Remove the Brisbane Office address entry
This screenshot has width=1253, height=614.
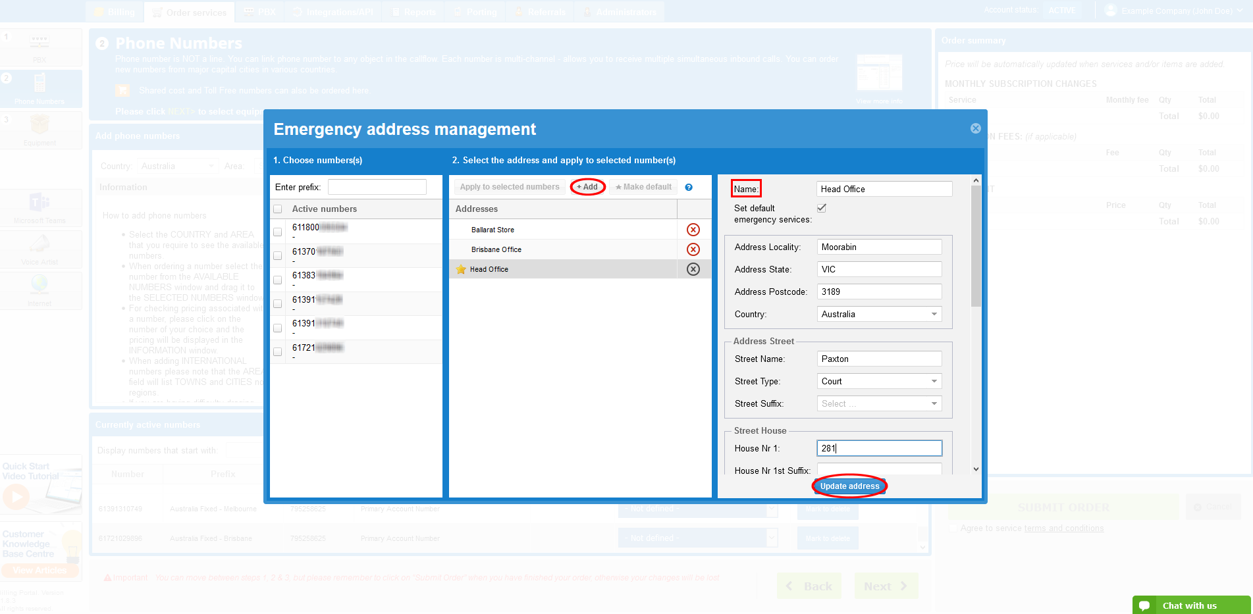693,249
